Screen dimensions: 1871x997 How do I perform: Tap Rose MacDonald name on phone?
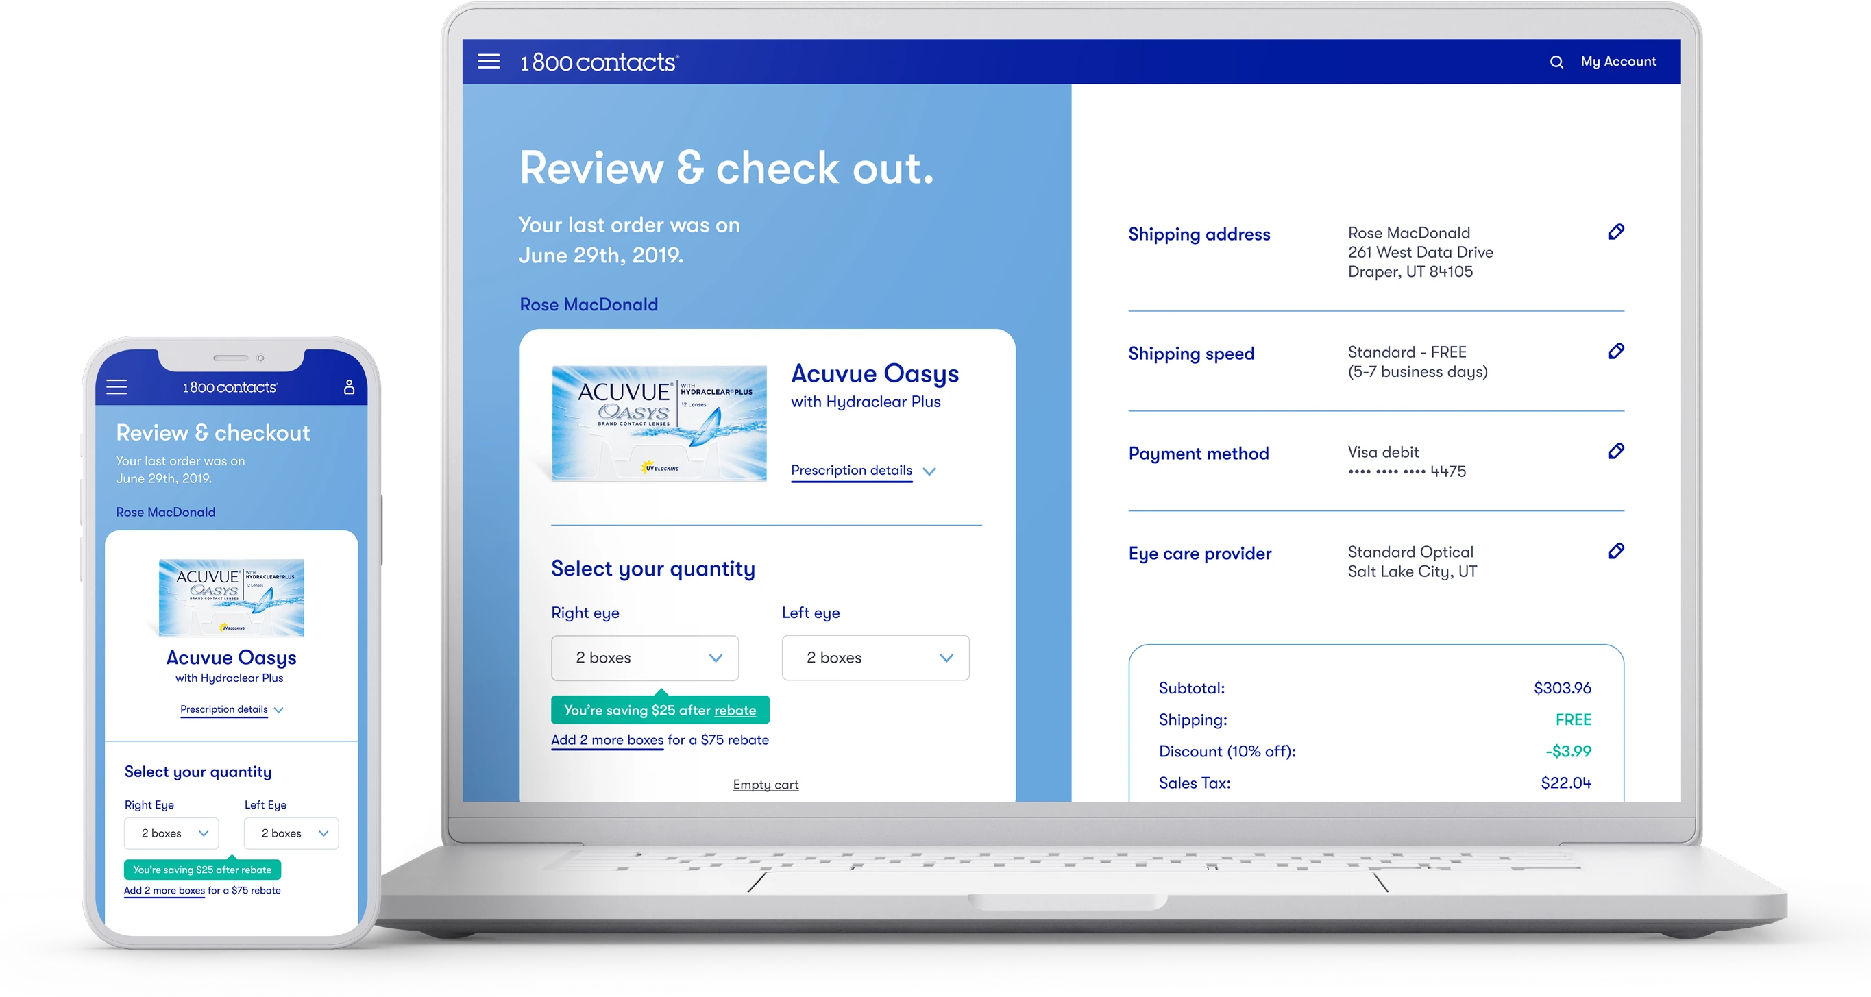[166, 513]
